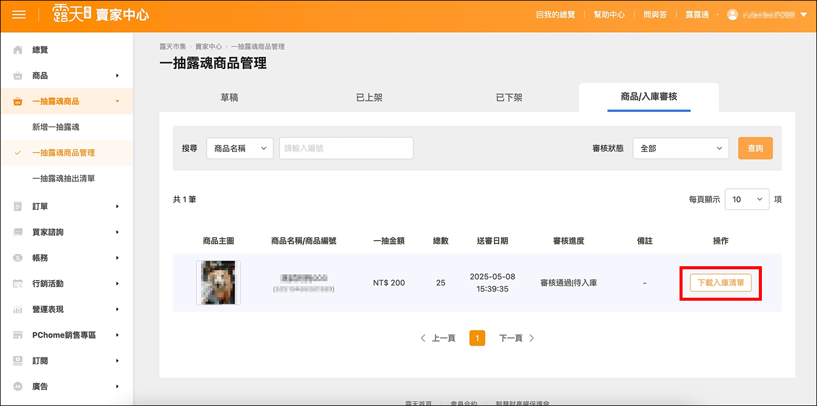Click the 訂單 document icon in sidebar
The width and height of the screenshot is (817, 406).
(x=18, y=206)
